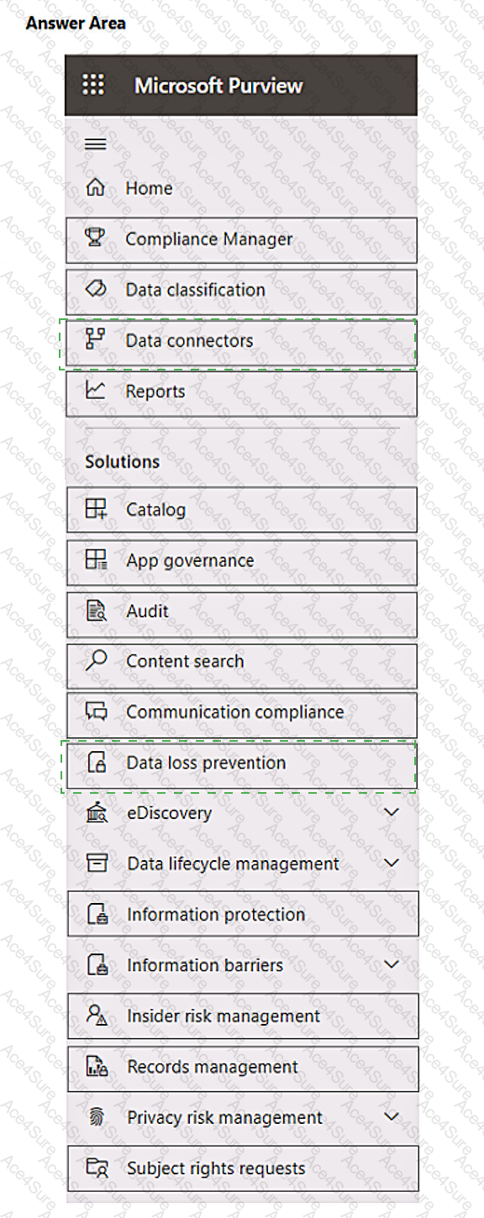Expand the eDiscovery chevron
Viewport: 484px width, 1218px height.
coord(391,812)
